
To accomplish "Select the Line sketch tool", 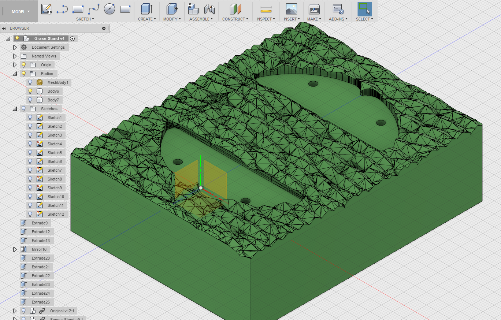I will [62, 9].
